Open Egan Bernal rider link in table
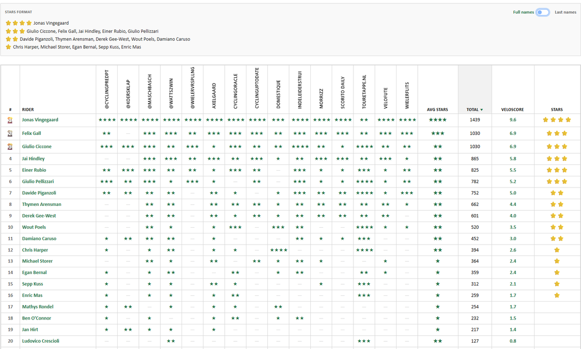Screen dimensions: 581x349 (34, 273)
